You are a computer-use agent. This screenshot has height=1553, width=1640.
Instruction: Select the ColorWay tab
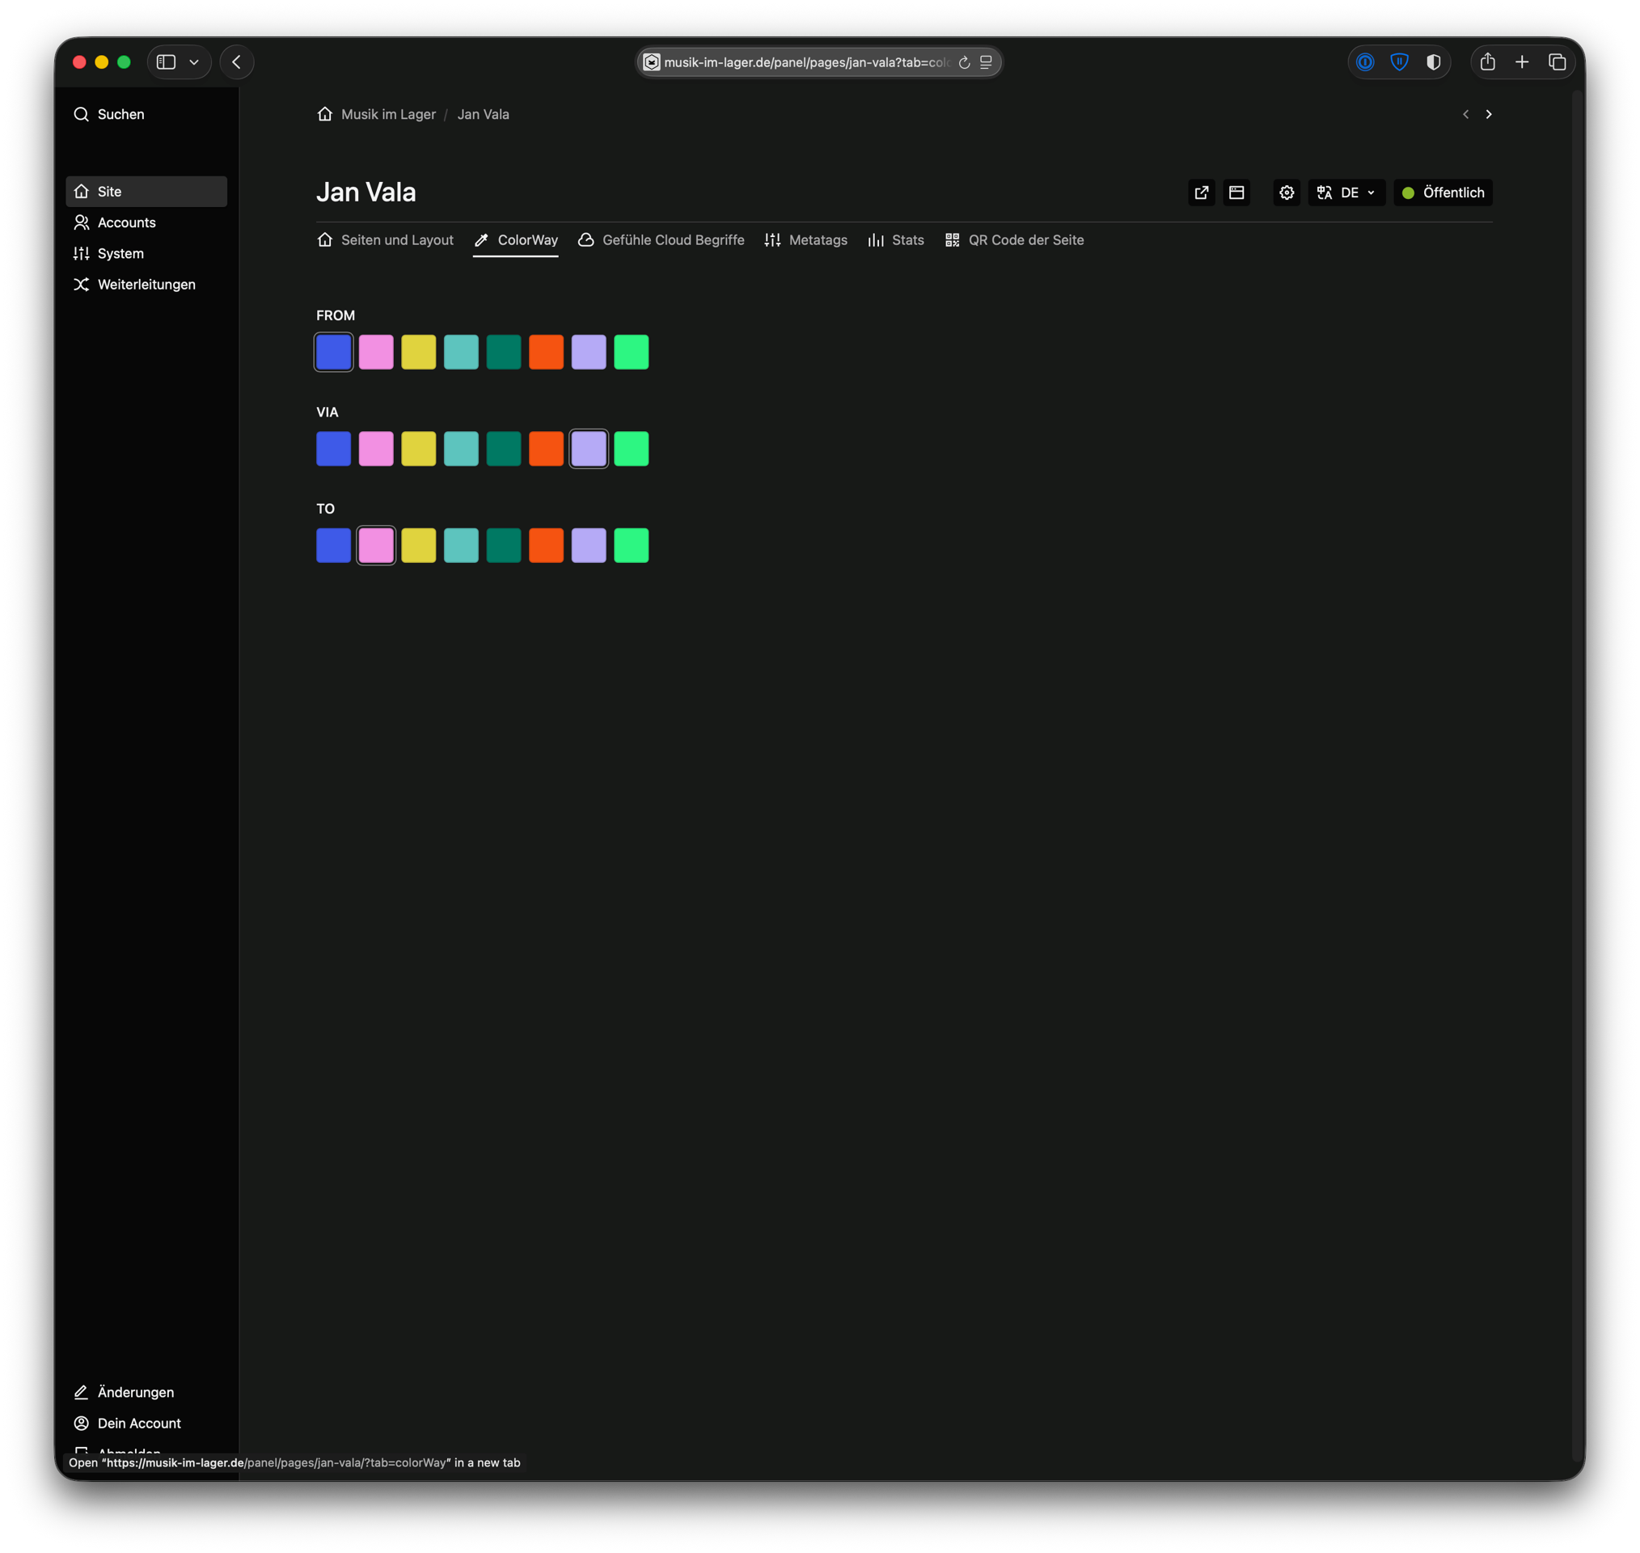point(515,240)
